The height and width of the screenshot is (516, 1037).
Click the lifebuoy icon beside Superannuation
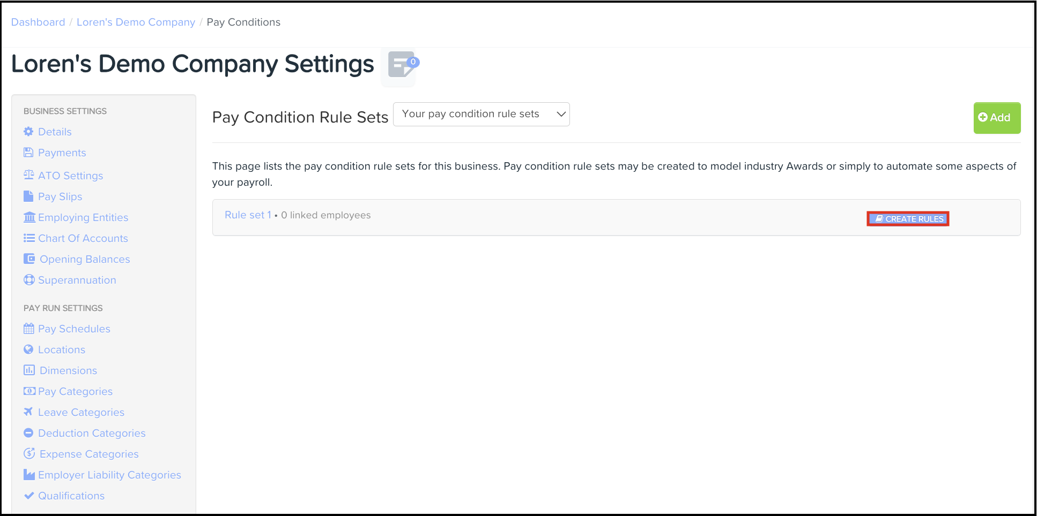[x=29, y=280]
